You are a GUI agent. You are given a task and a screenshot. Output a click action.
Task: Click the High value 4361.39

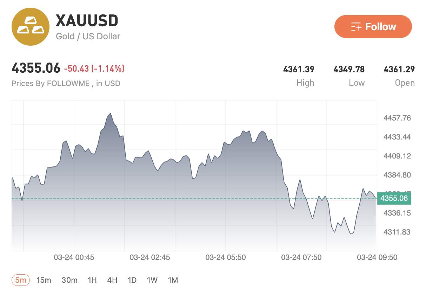click(299, 69)
